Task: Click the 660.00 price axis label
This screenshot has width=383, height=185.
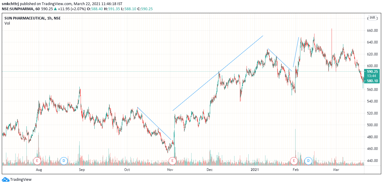Action: (x=372, y=31)
